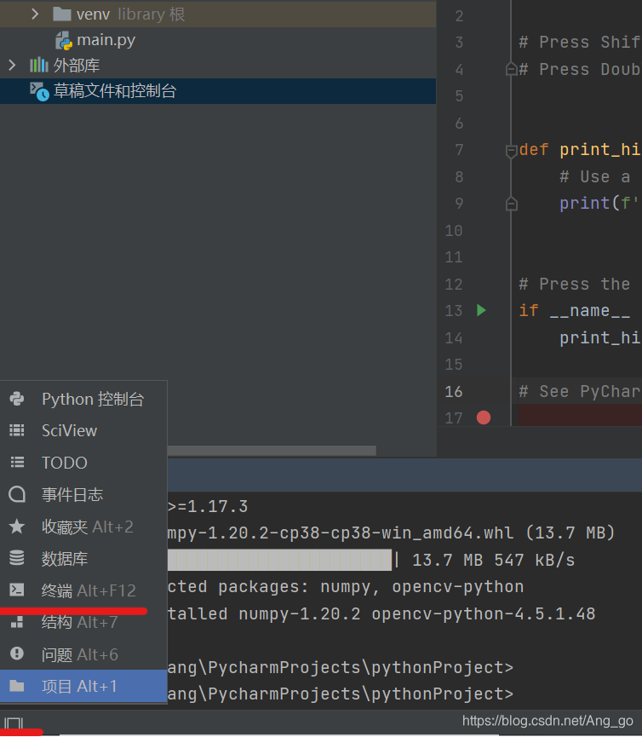Collapse comment block fold marker line 4
642x737 pixels.
(x=511, y=70)
